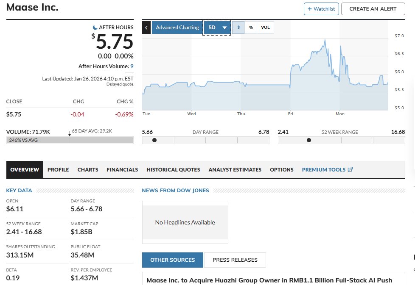The height and width of the screenshot is (285, 415).
Task: Switch to Press Releases news tab
Action: (x=235, y=260)
